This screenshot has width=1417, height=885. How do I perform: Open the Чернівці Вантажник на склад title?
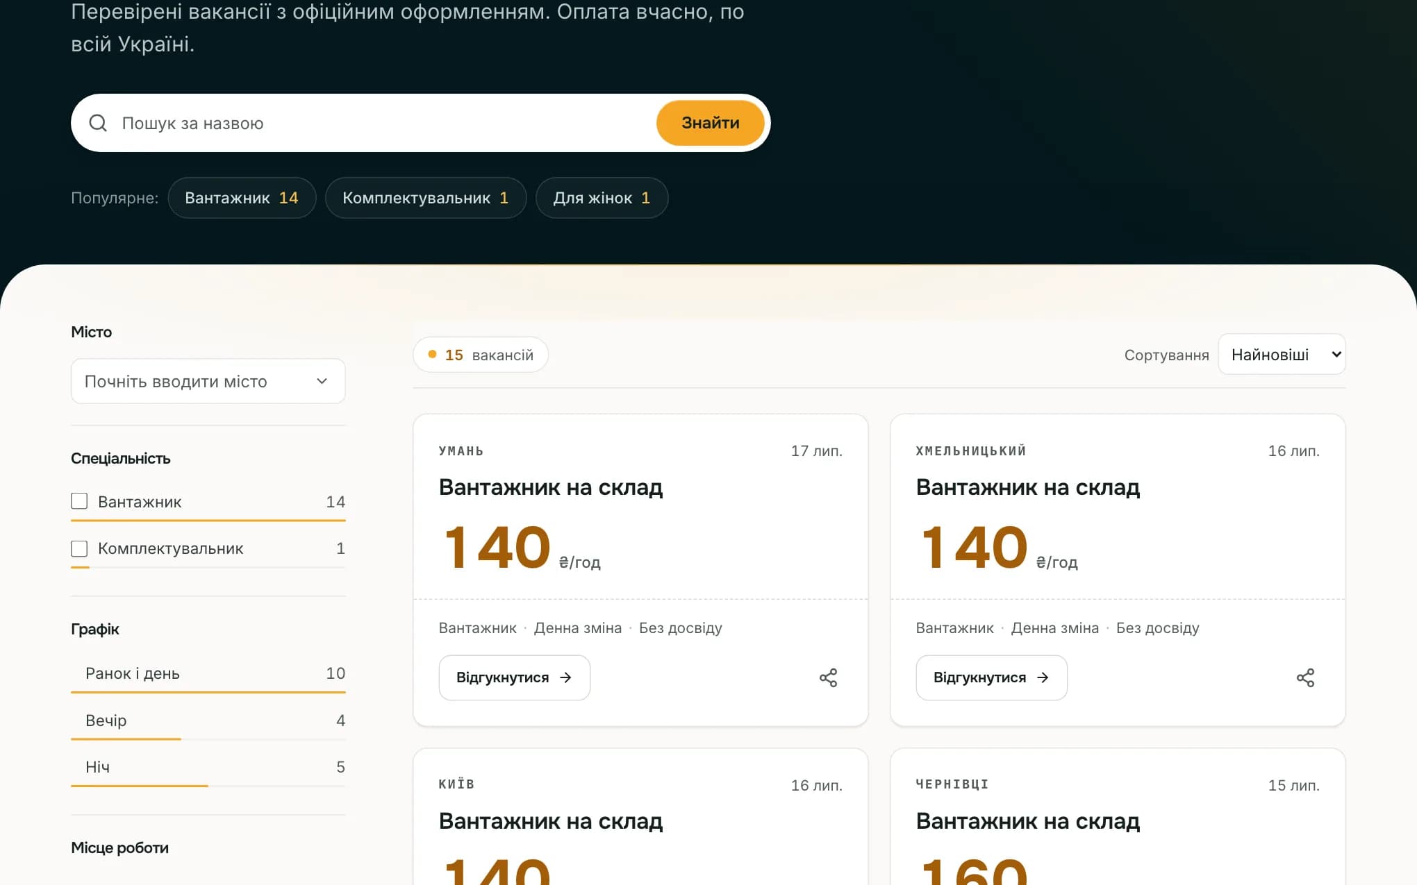[x=1028, y=821]
